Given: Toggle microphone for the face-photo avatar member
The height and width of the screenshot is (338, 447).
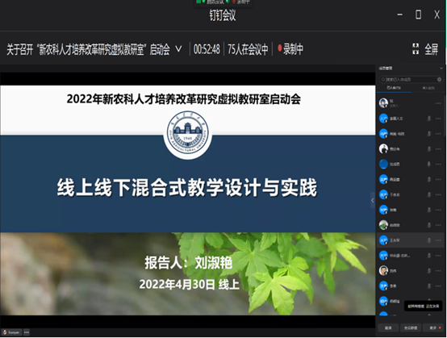Looking at the screenshot, I should tap(428, 271).
